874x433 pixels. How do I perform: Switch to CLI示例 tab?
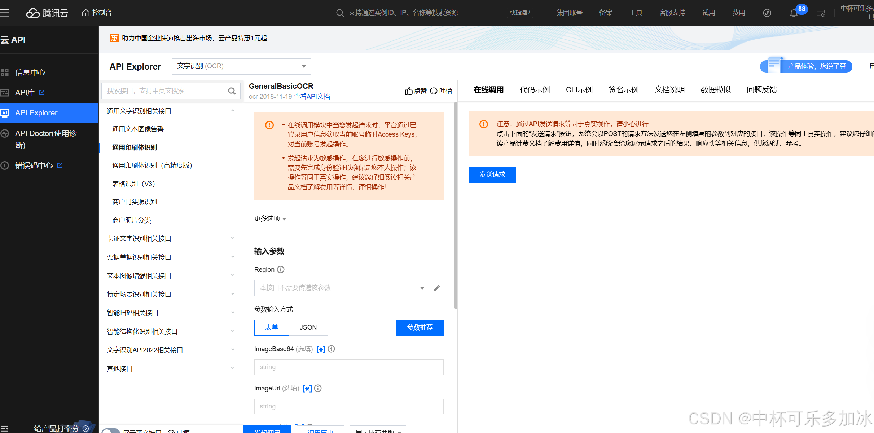pyautogui.click(x=579, y=90)
